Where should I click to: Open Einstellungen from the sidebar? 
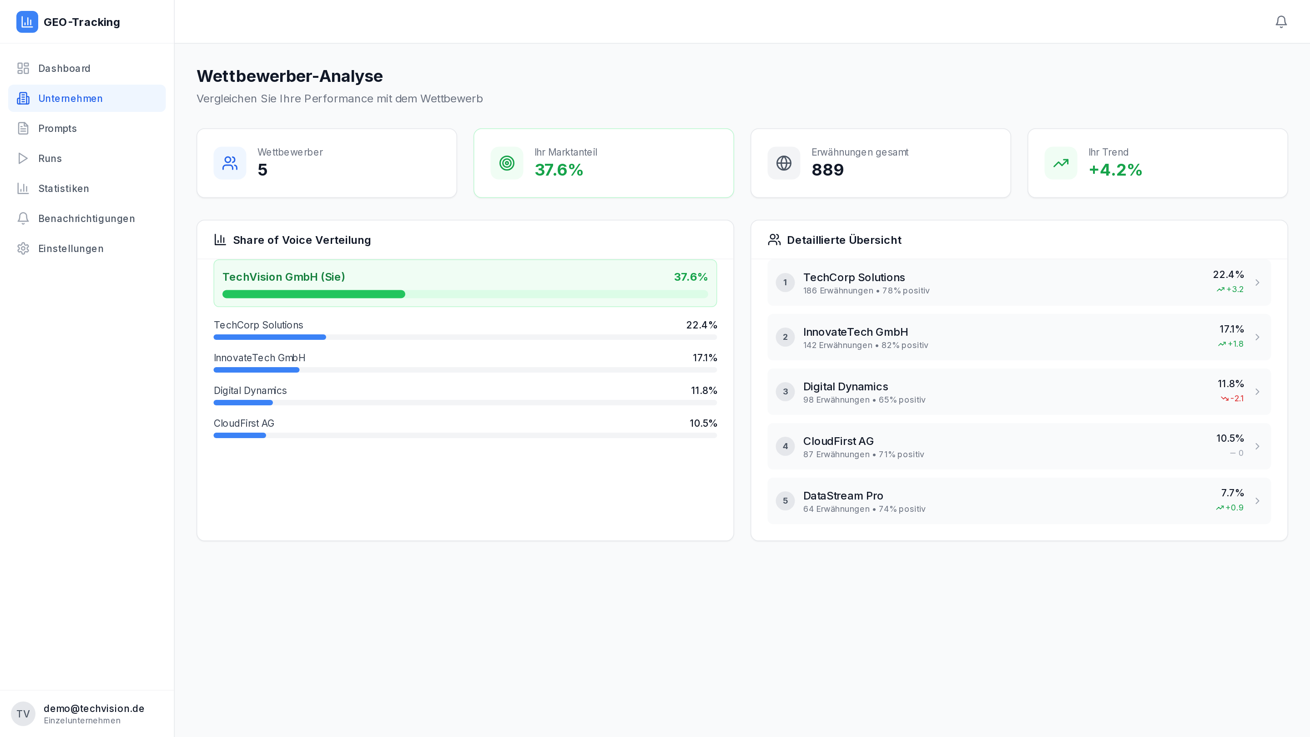71,248
